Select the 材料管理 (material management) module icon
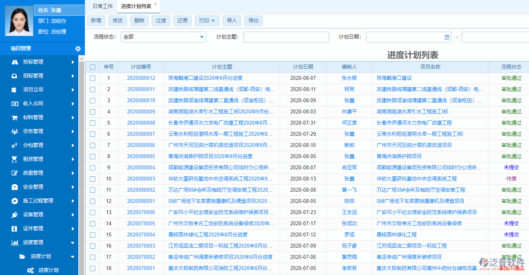Screen dimensions: 529x275 point(14,117)
